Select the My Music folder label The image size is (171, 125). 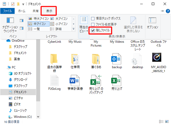tap(75, 42)
